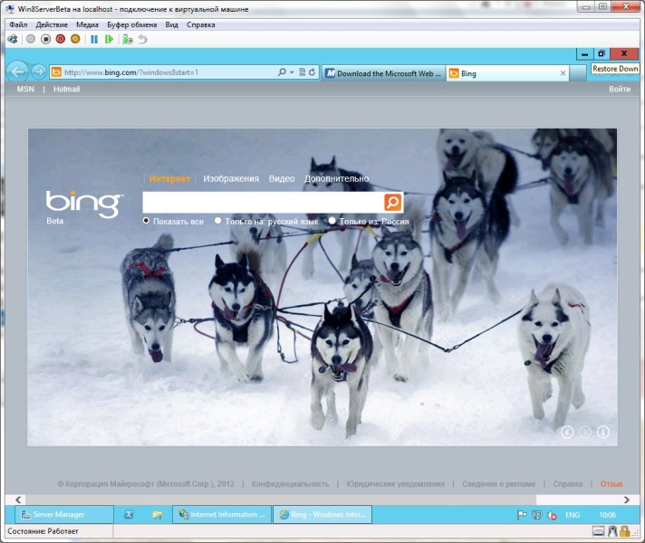The image size is (645, 543).
Task: Click the orange Bing search magnifier button
Action: pyautogui.click(x=393, y=202)
